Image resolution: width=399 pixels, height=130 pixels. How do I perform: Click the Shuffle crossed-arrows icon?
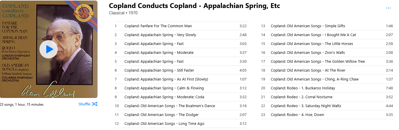(95, 104)
